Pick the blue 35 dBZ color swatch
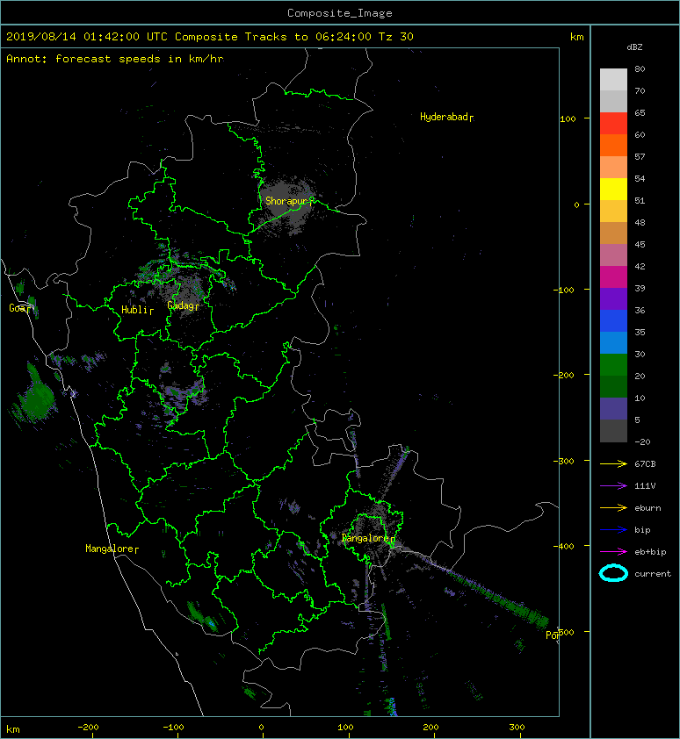This screenshot has height=739, width=680. pos(613,321)
